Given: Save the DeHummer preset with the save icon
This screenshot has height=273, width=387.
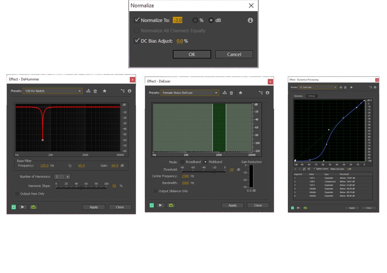Looking at the screenshot, I should [88, 91].
